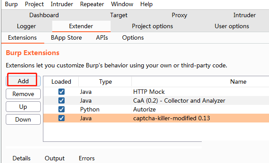
Task: Open the APIs sub-tab
Action: pyautogui.click(x=102, y=37)
